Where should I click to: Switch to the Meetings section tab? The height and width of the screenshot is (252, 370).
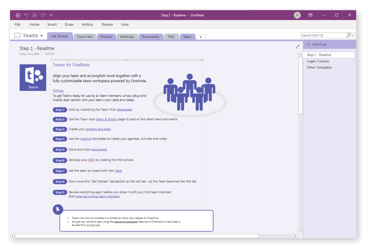pos(127,37)
